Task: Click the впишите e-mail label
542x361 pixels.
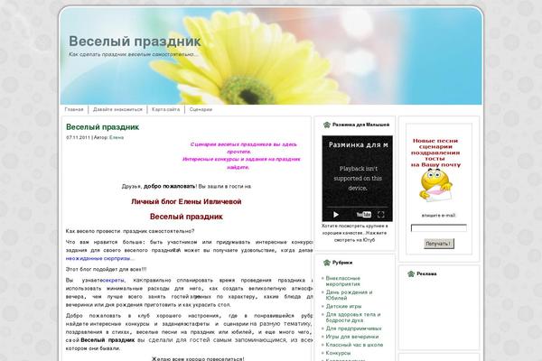Action: 439,216
